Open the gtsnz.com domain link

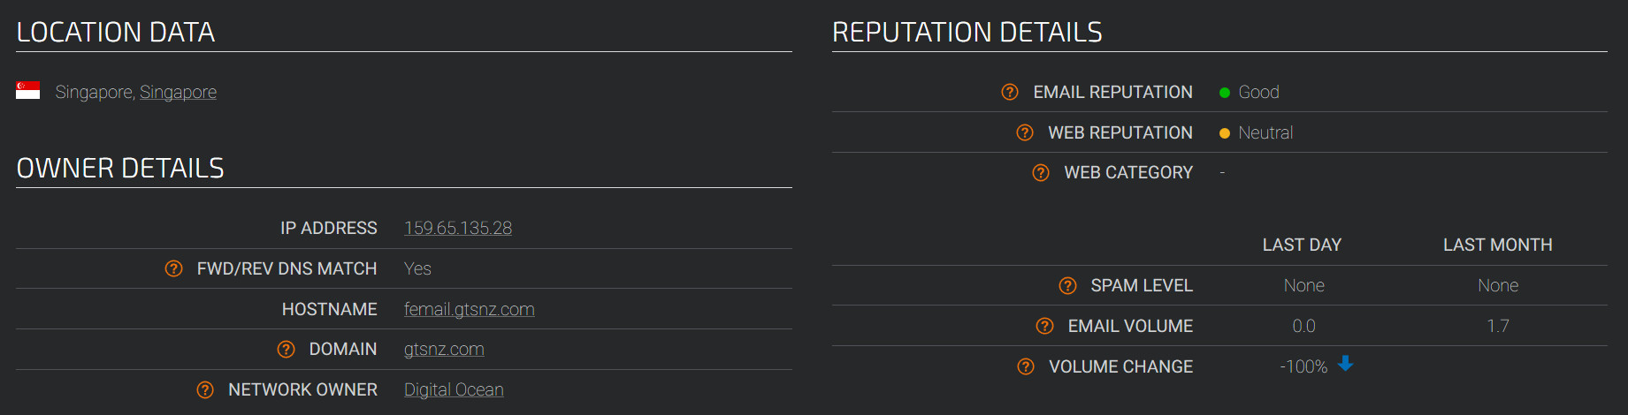(444, 349)
